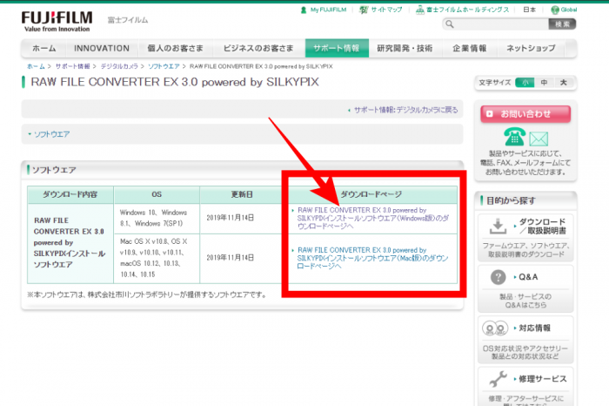Open the ネットショップ nav tab
609x406 pixels.
tap(531, 48)
